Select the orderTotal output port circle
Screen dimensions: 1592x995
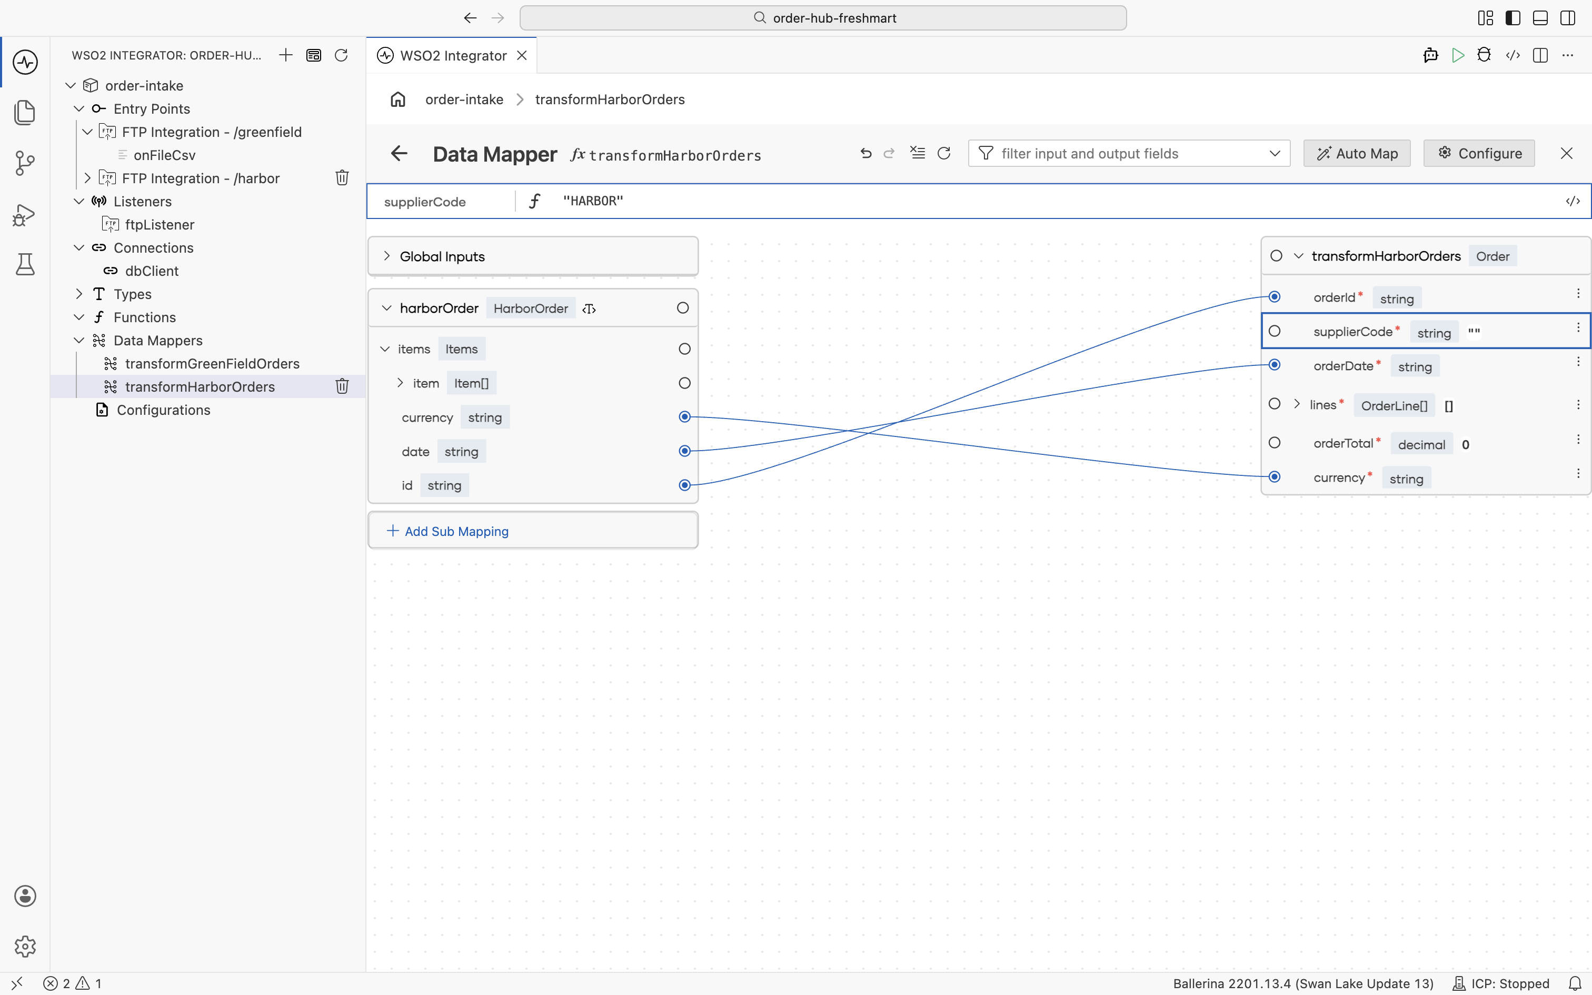point(1275,443)
